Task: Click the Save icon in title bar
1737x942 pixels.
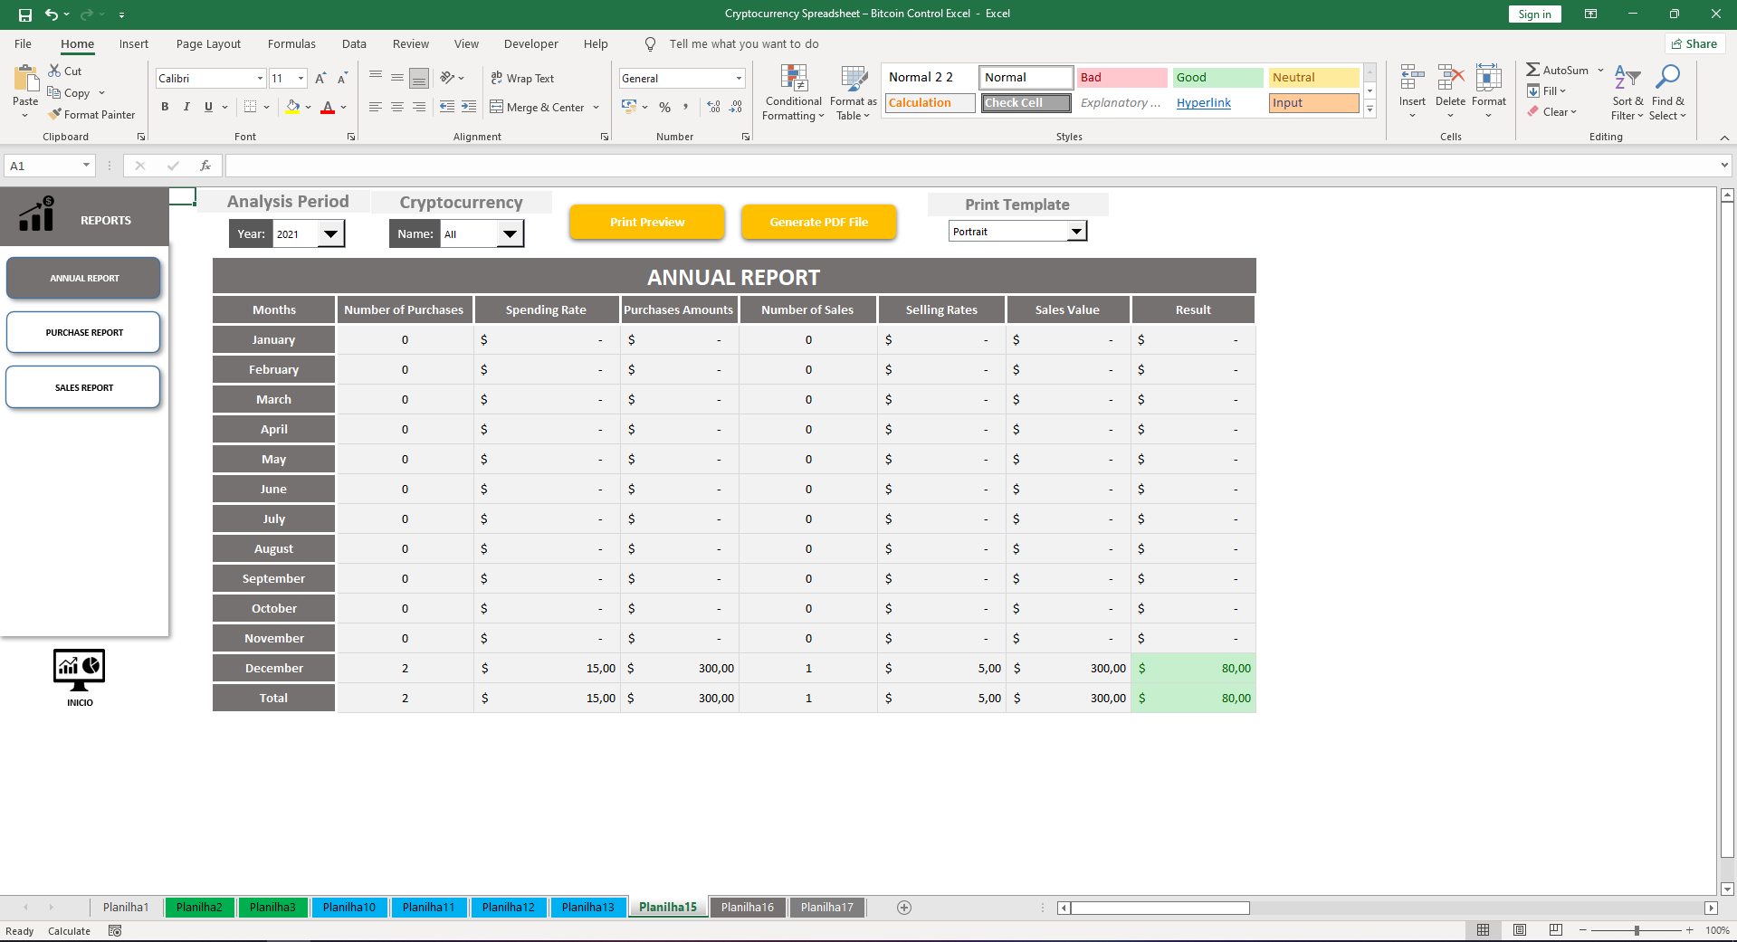Action: point(25,14)
